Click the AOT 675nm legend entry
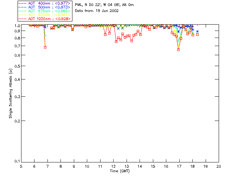This screenshot has height=180, width=225. tap(44, 11)
